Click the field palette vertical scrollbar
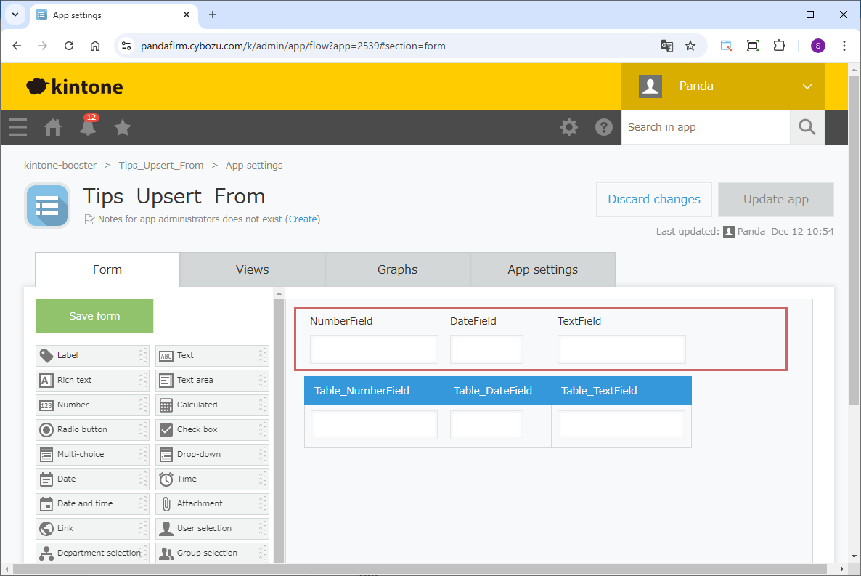This screenshot has width=861, height=576. click(x=279, y=429)
